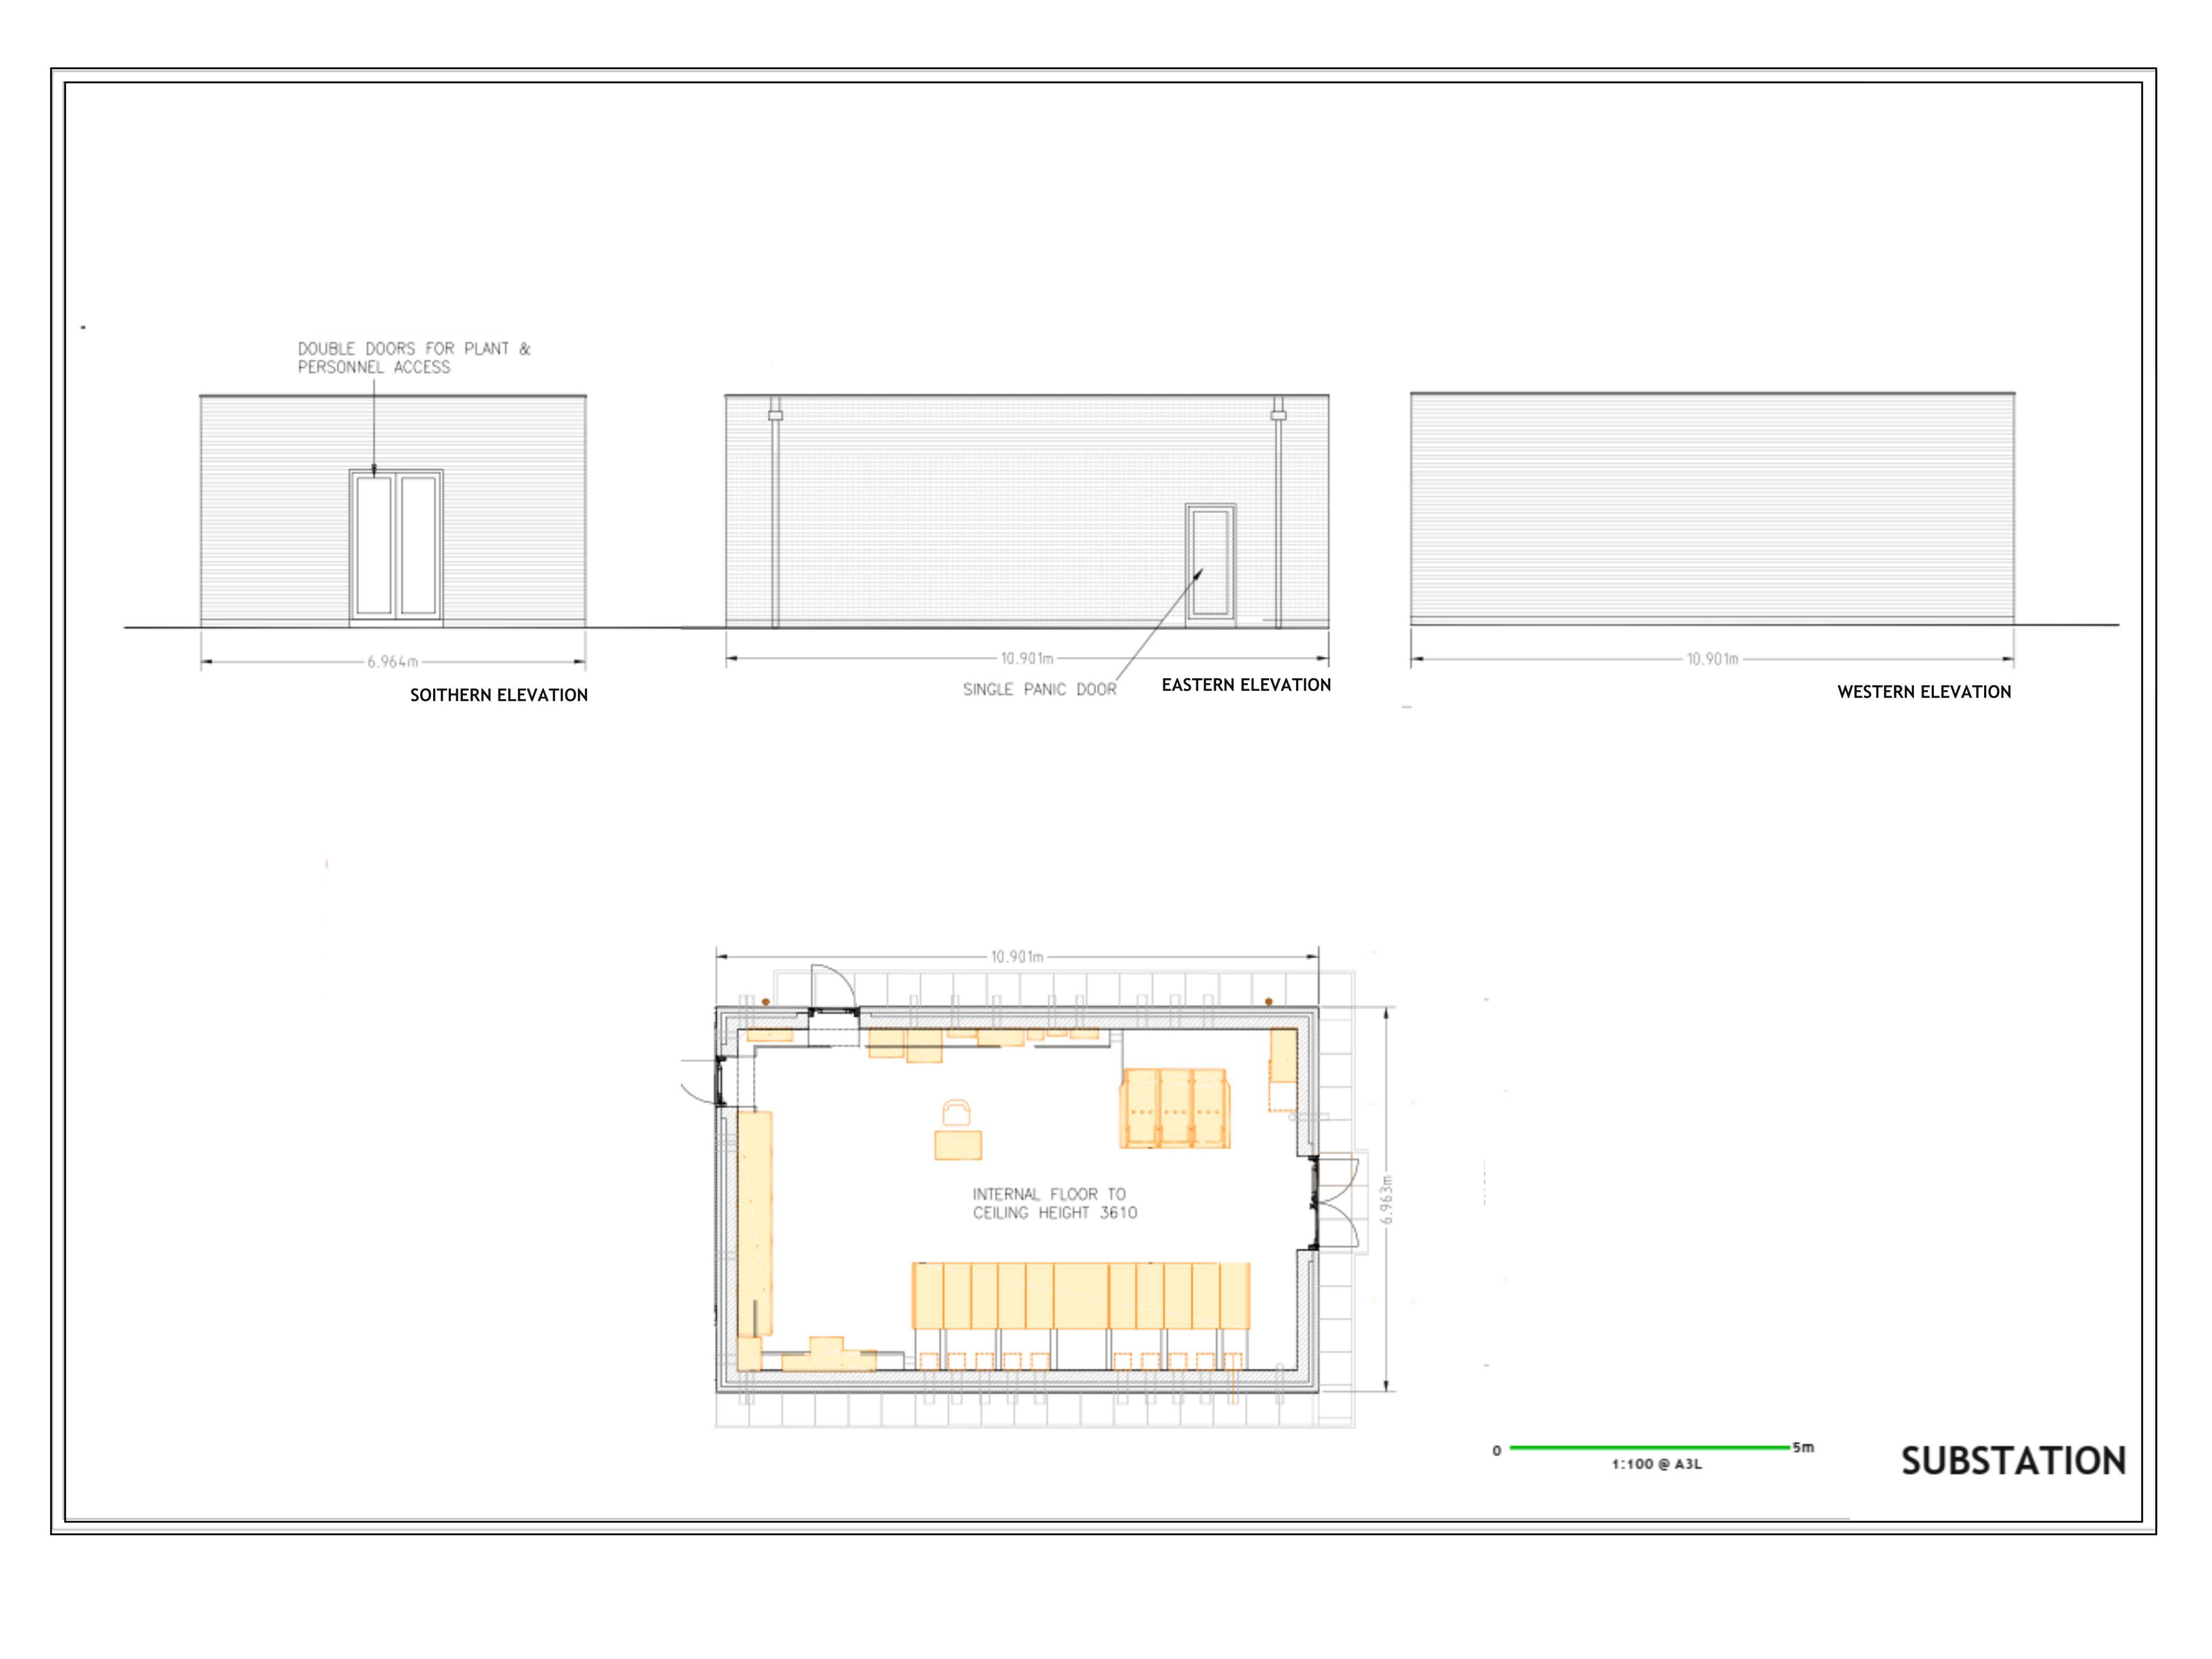Click the single door drawn on eastern elevation

(x=1211, y=565)
